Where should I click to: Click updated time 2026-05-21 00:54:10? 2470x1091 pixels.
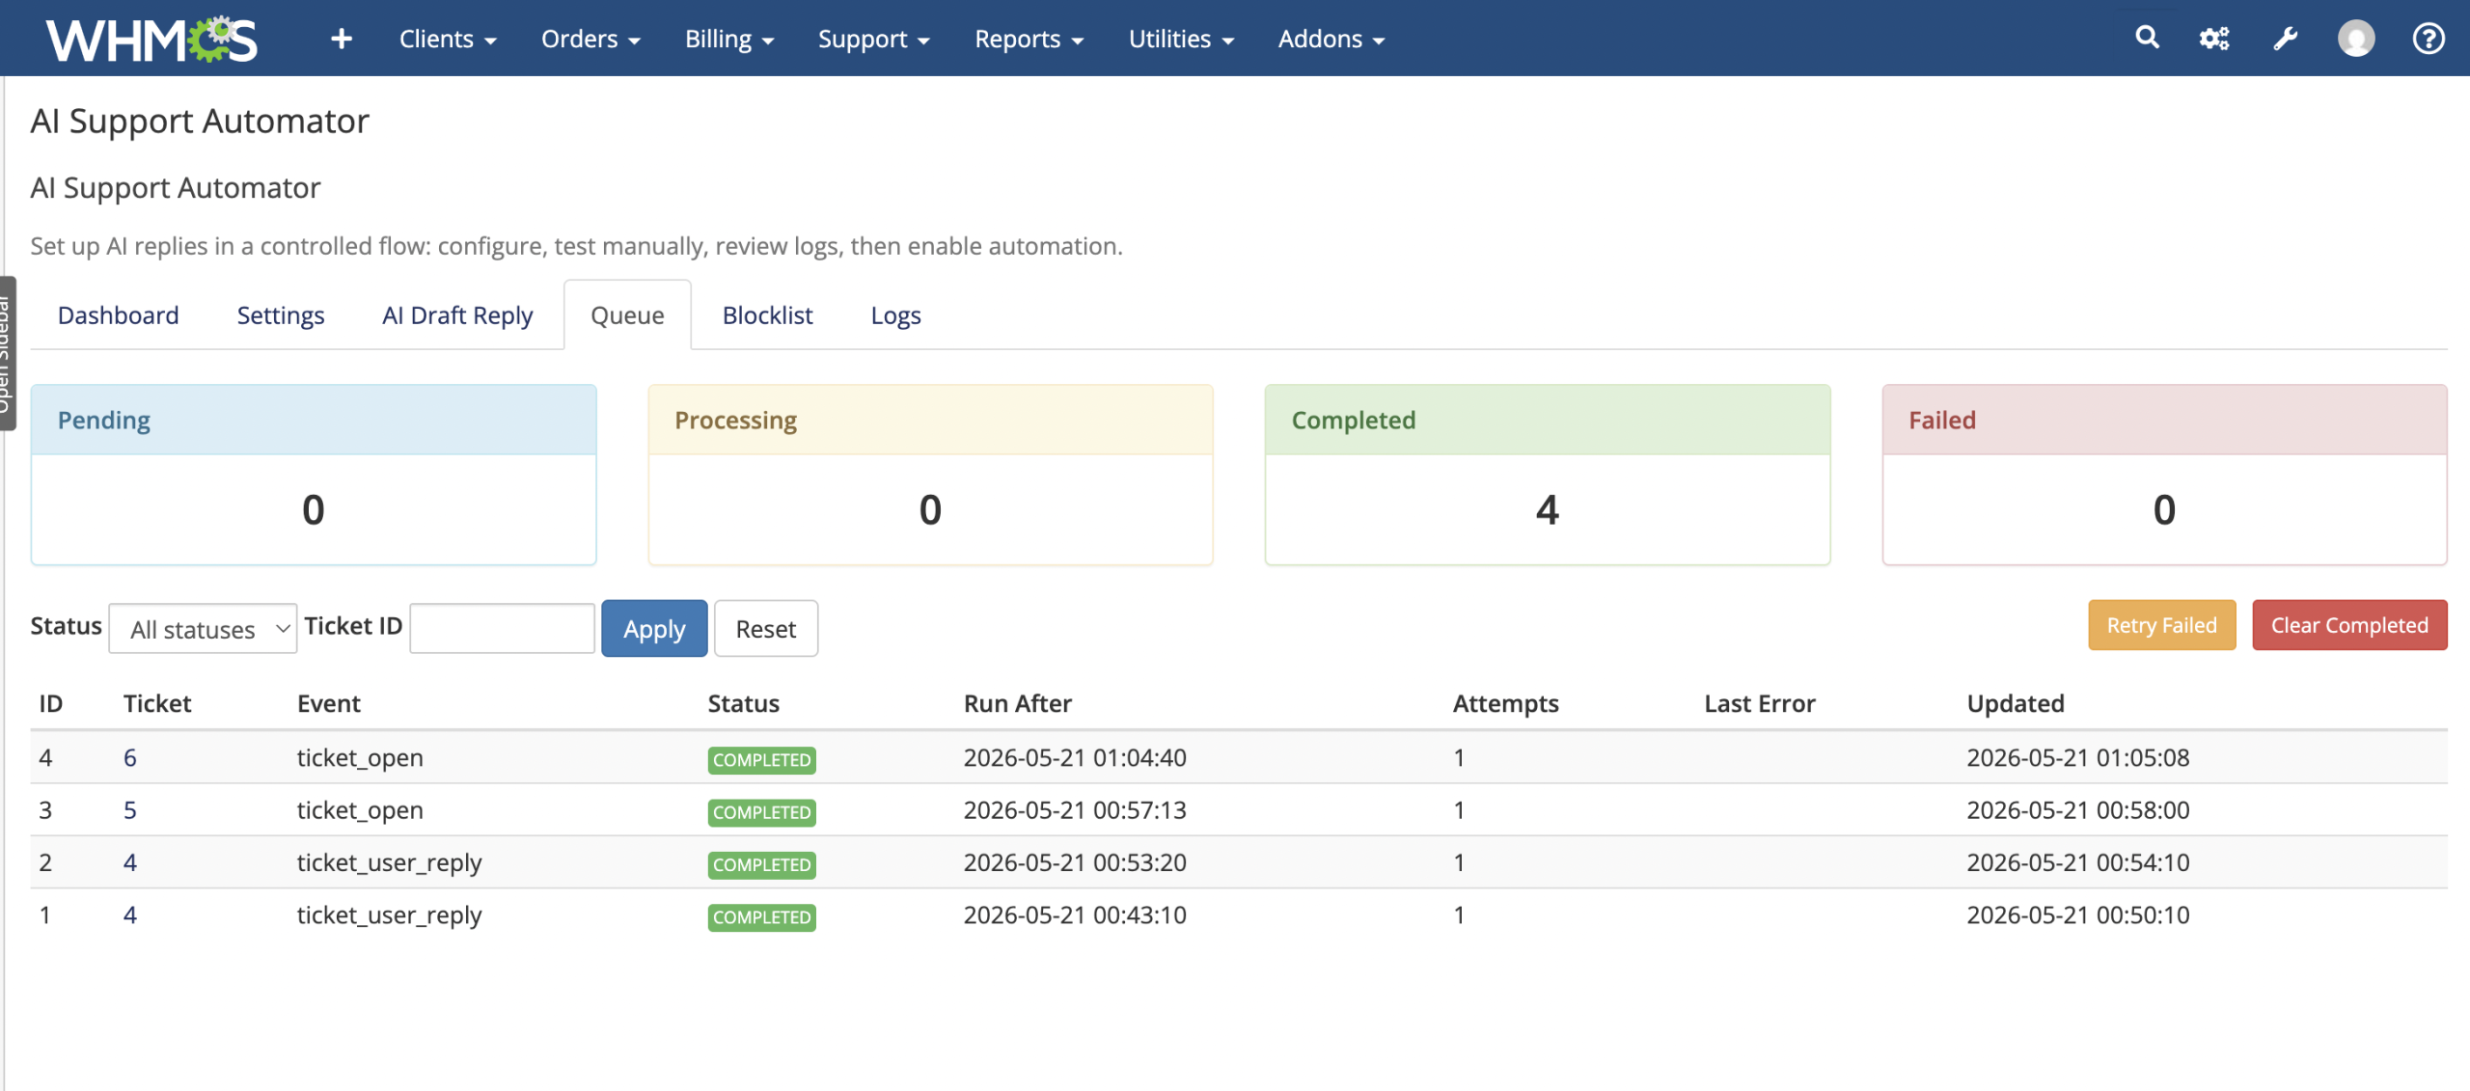(2078, 862)
